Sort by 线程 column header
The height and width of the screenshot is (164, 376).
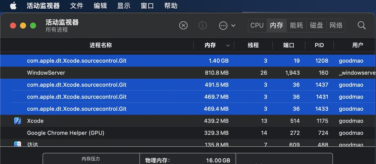point(253,45)
